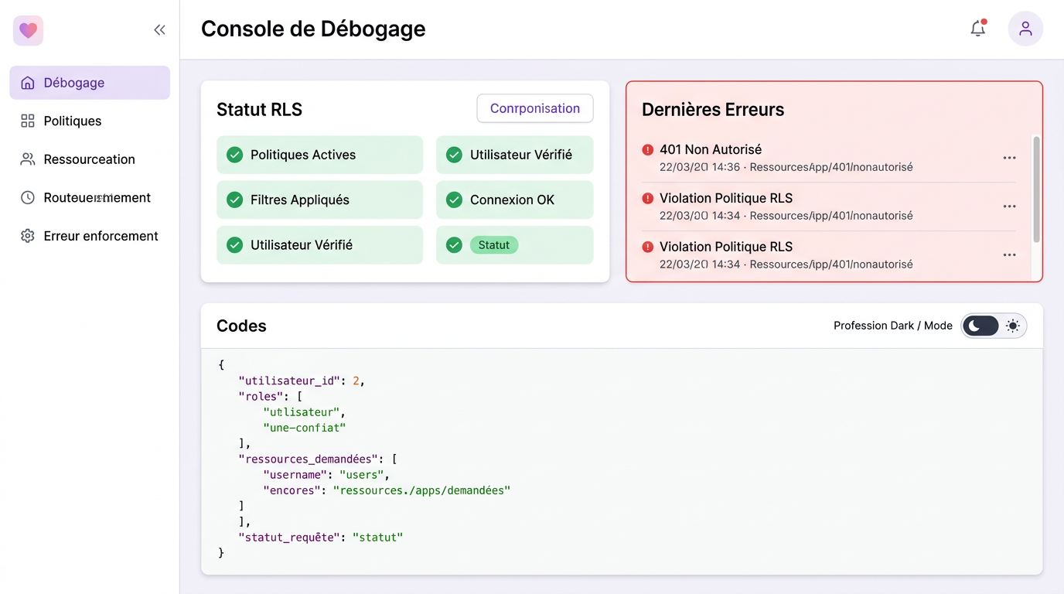Click the "utilisateur_id" key in code
The width and height of the screenshot is (1064, 594).
(x=290, y=381)
